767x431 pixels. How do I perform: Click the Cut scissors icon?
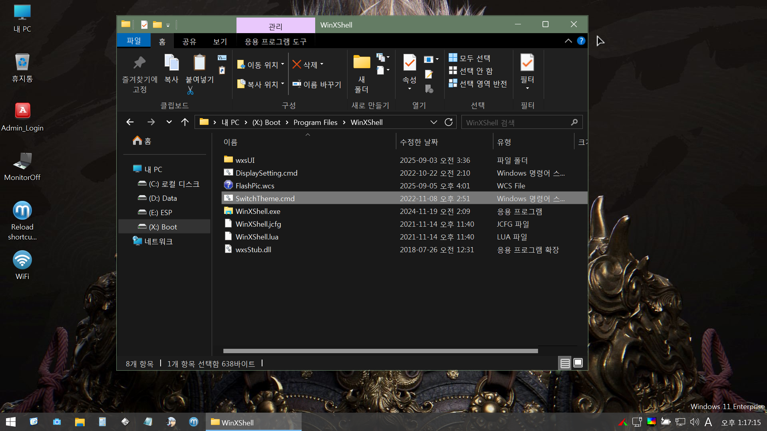[x=190, y=91]
